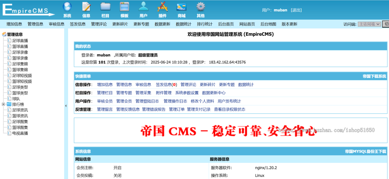
Task: Click the page icon beside 足球短视频
Action: 9,75
